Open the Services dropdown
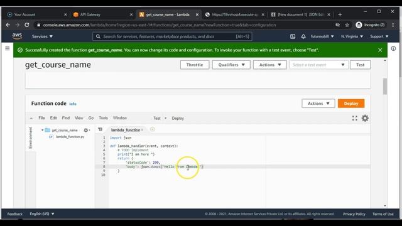The image size is (402, 226). click(x=42, y=36)
